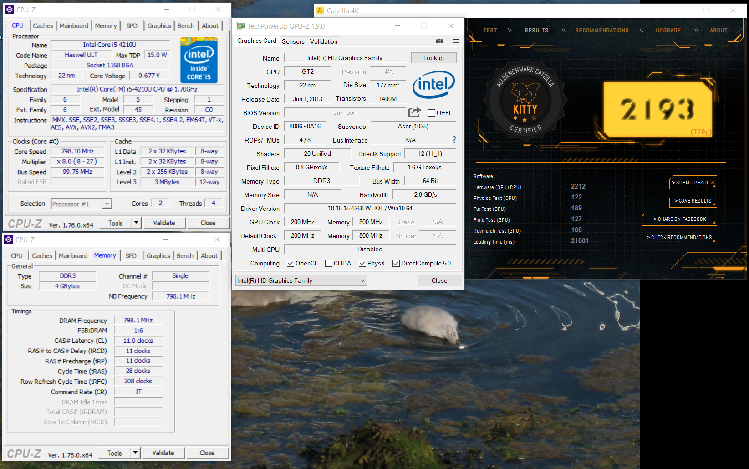Click the CPU-Z icon in lower window title
This screenshot has height=469, width=749.
pos(9,240)
